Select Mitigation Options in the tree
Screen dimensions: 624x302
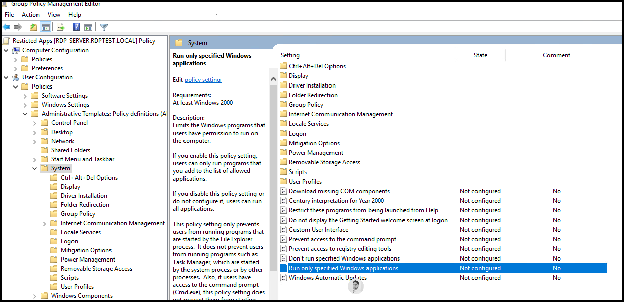click(86, 250)
